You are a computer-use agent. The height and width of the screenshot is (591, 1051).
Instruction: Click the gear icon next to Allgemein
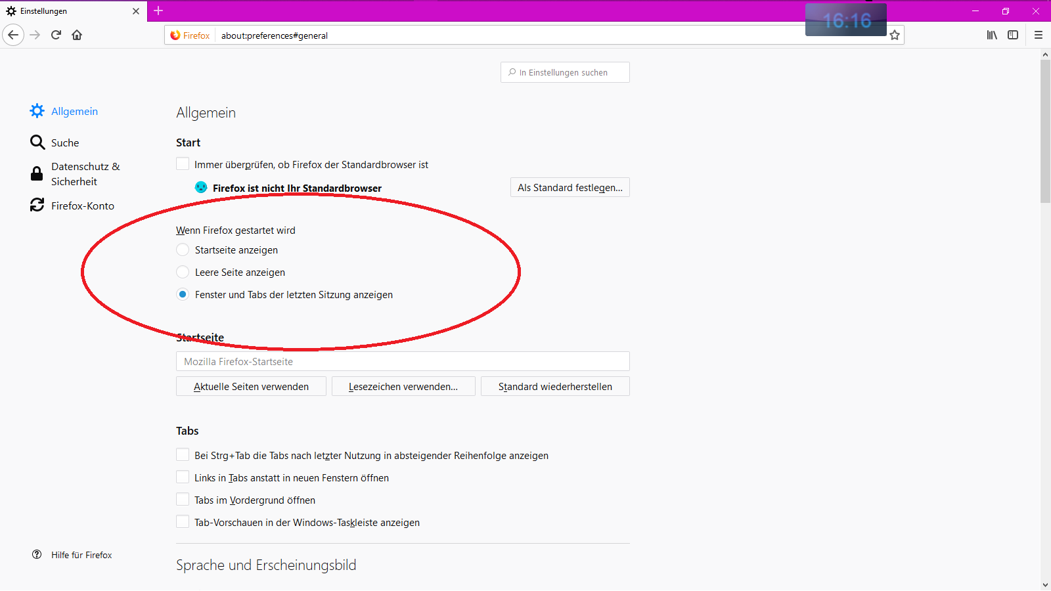click(37, 111)
